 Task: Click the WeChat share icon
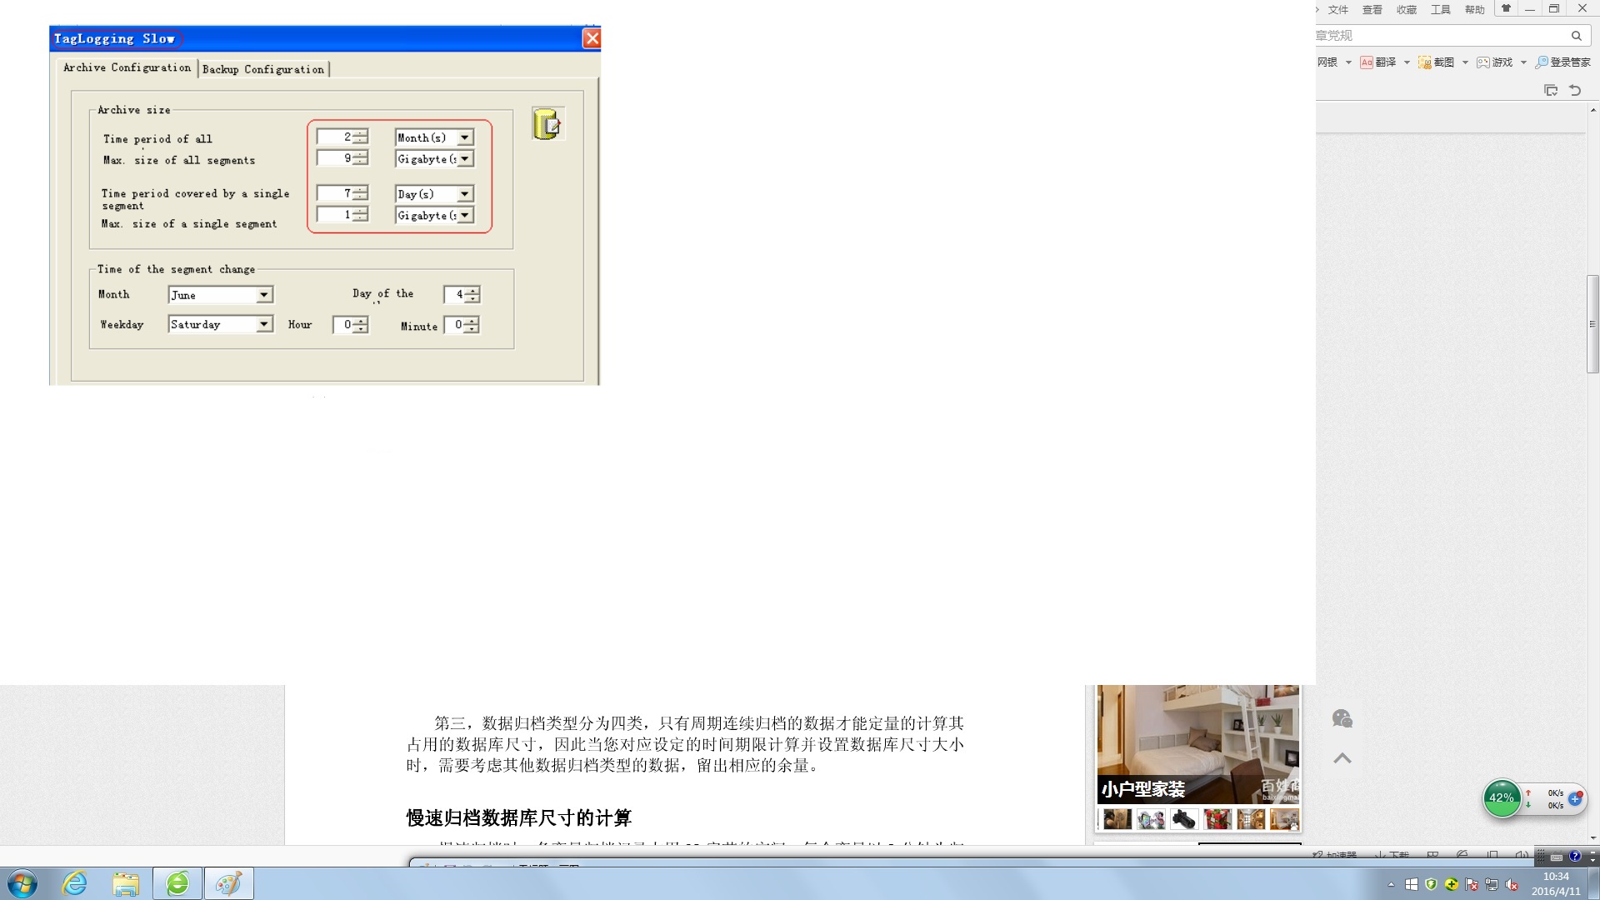point(1342,718)
